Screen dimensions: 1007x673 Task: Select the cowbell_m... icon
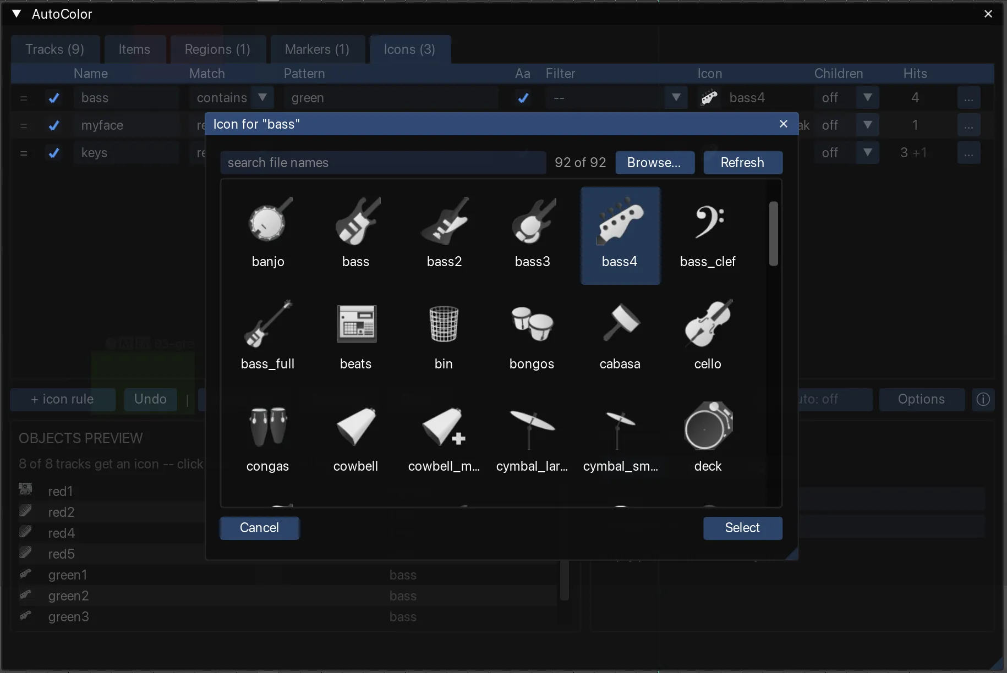pos(444,439)
